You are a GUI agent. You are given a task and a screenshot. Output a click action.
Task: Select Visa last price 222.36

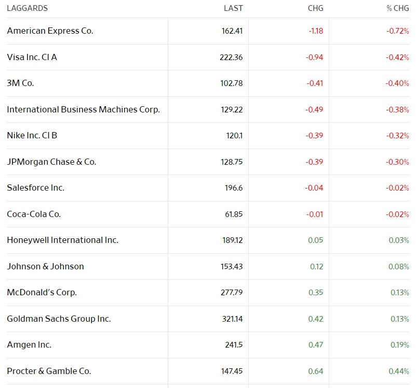click(231, 58)
